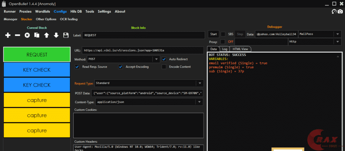Screen dimensions: 345x151
Task: Toggle the Read Resp. Source checkbox
Action: point(77,67)
